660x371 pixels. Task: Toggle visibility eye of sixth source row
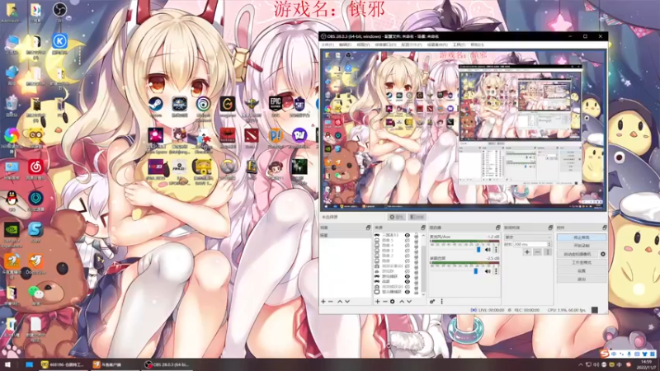coord(407,261)
